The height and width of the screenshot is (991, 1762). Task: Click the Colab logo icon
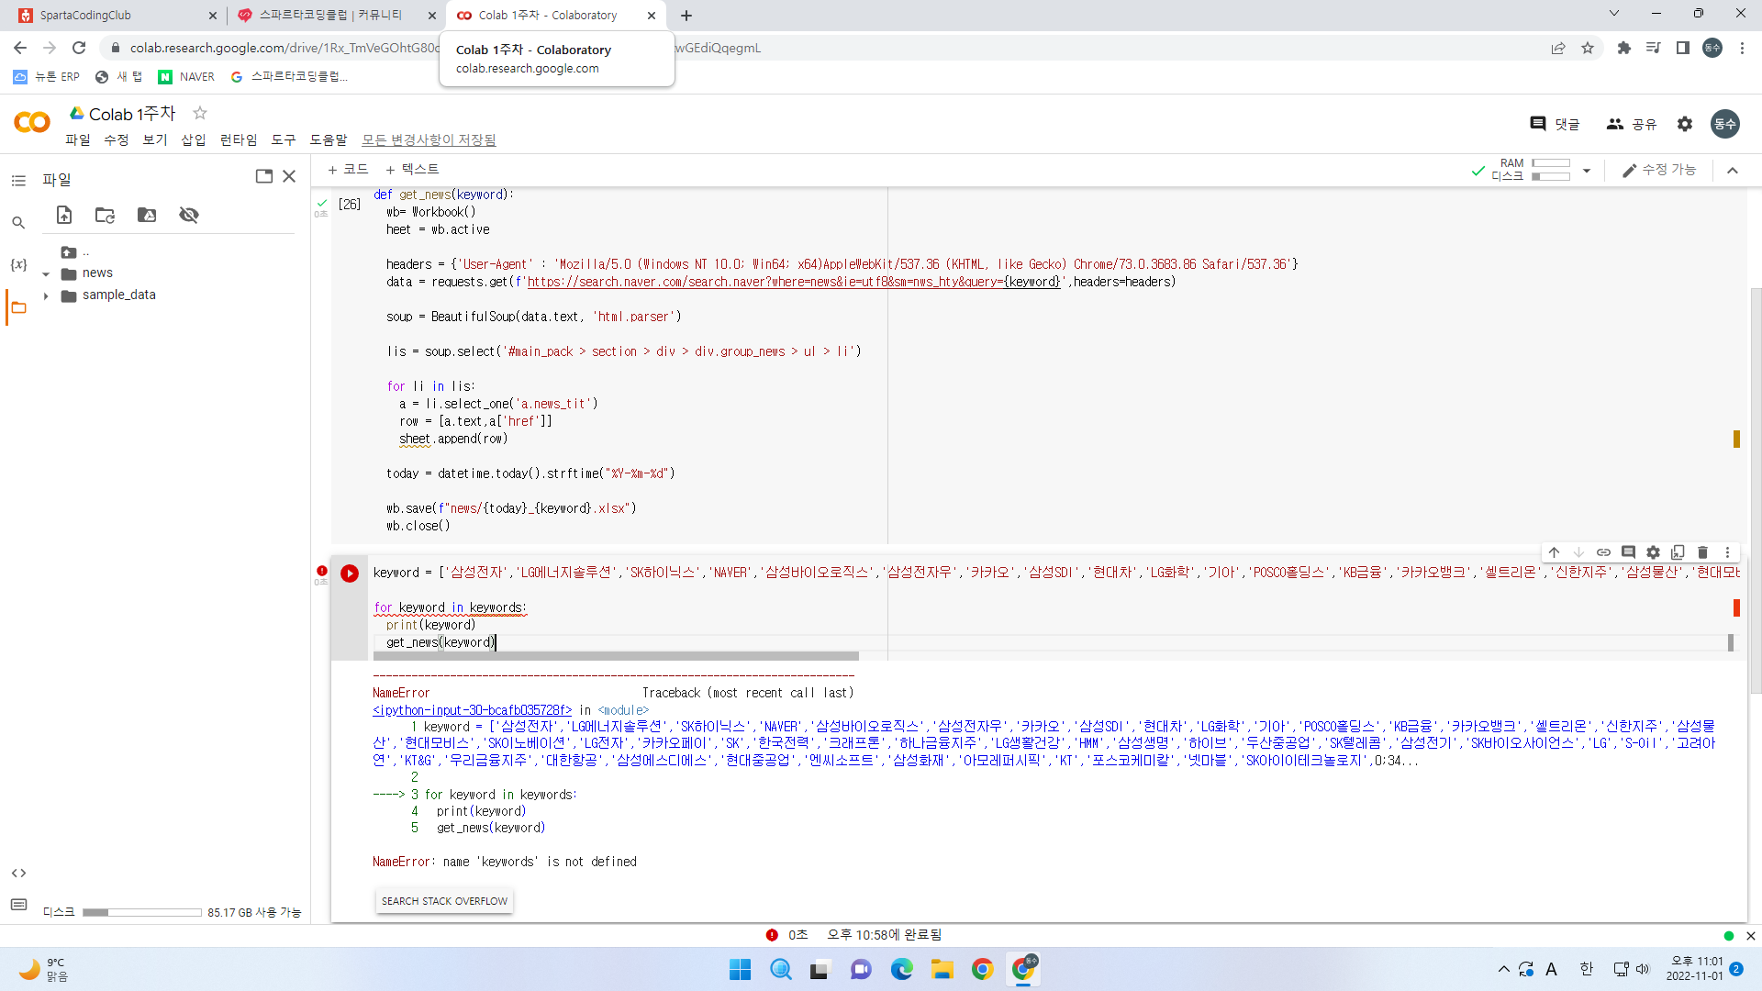pos(32,122)
